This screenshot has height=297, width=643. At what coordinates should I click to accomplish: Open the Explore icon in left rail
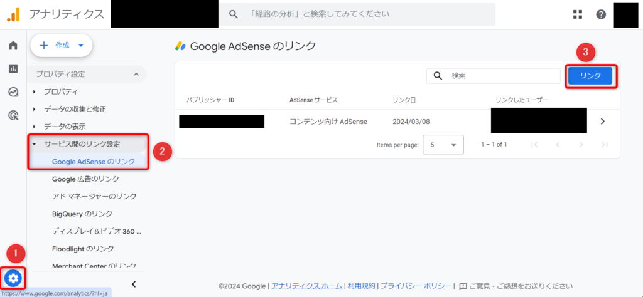pos(13,92)
